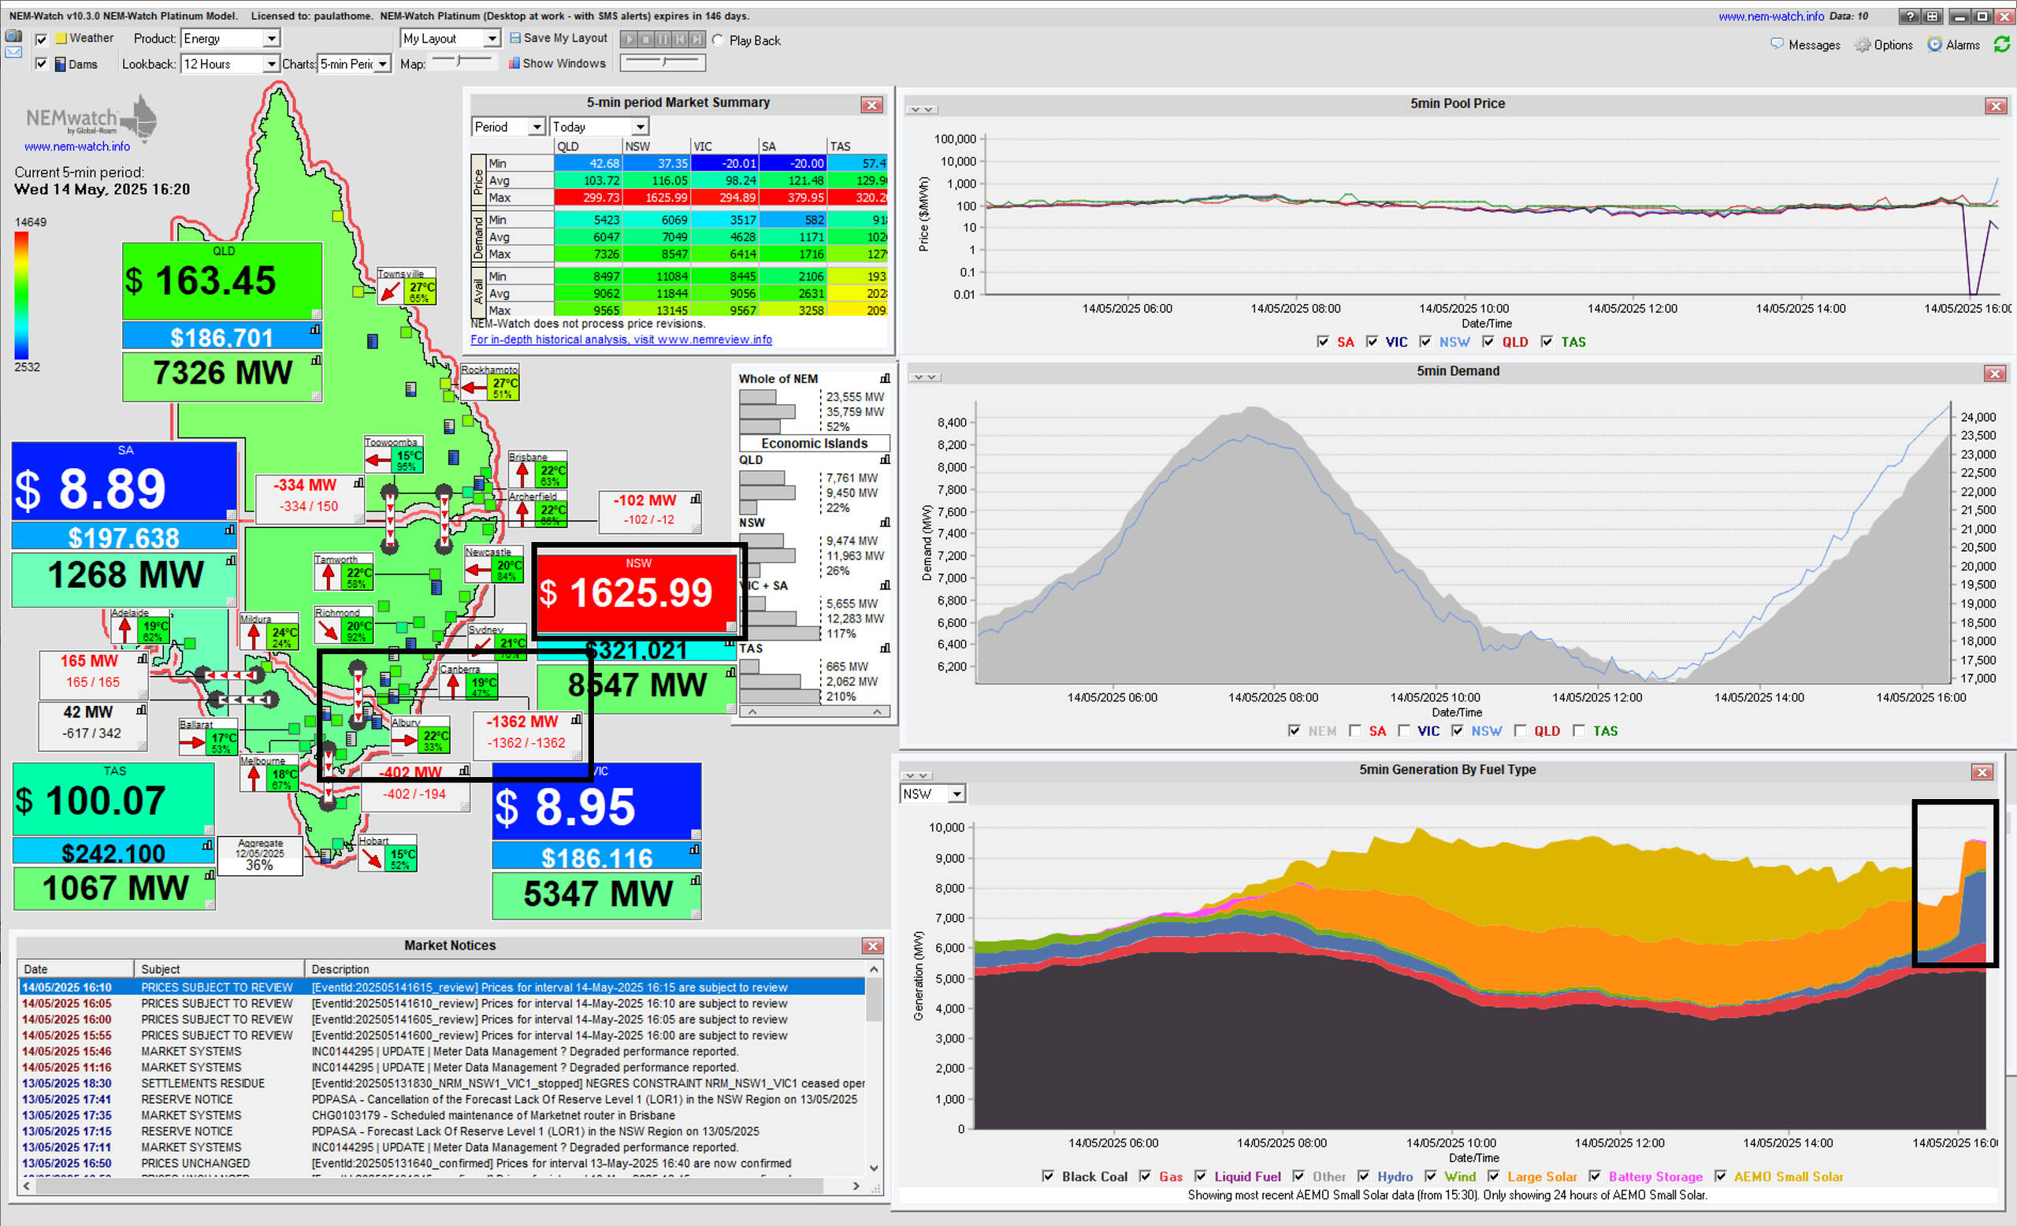Open the nemreview.info historical analysis link
The height and width of the screenshot is (1226, 2017).
622,340
